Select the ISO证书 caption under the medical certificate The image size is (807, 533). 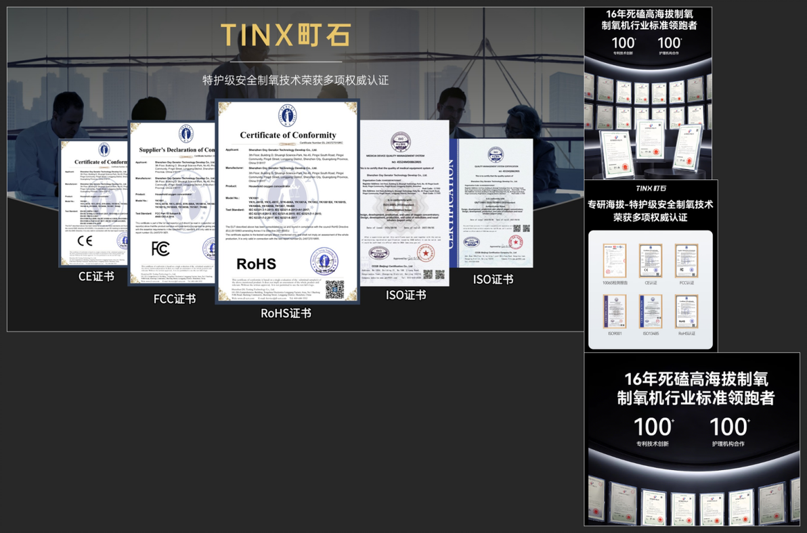[x=406, y=295]
